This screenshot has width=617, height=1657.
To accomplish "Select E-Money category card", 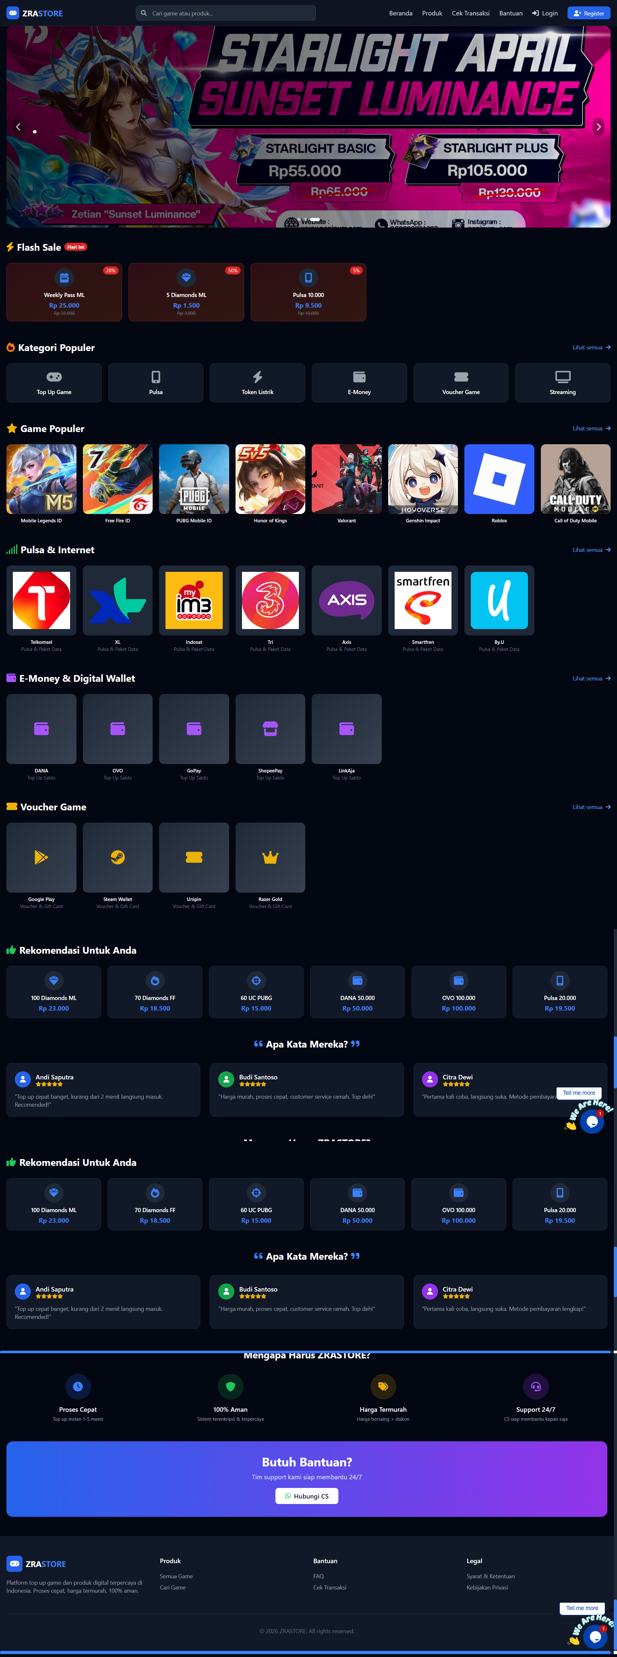I will 359,383.
